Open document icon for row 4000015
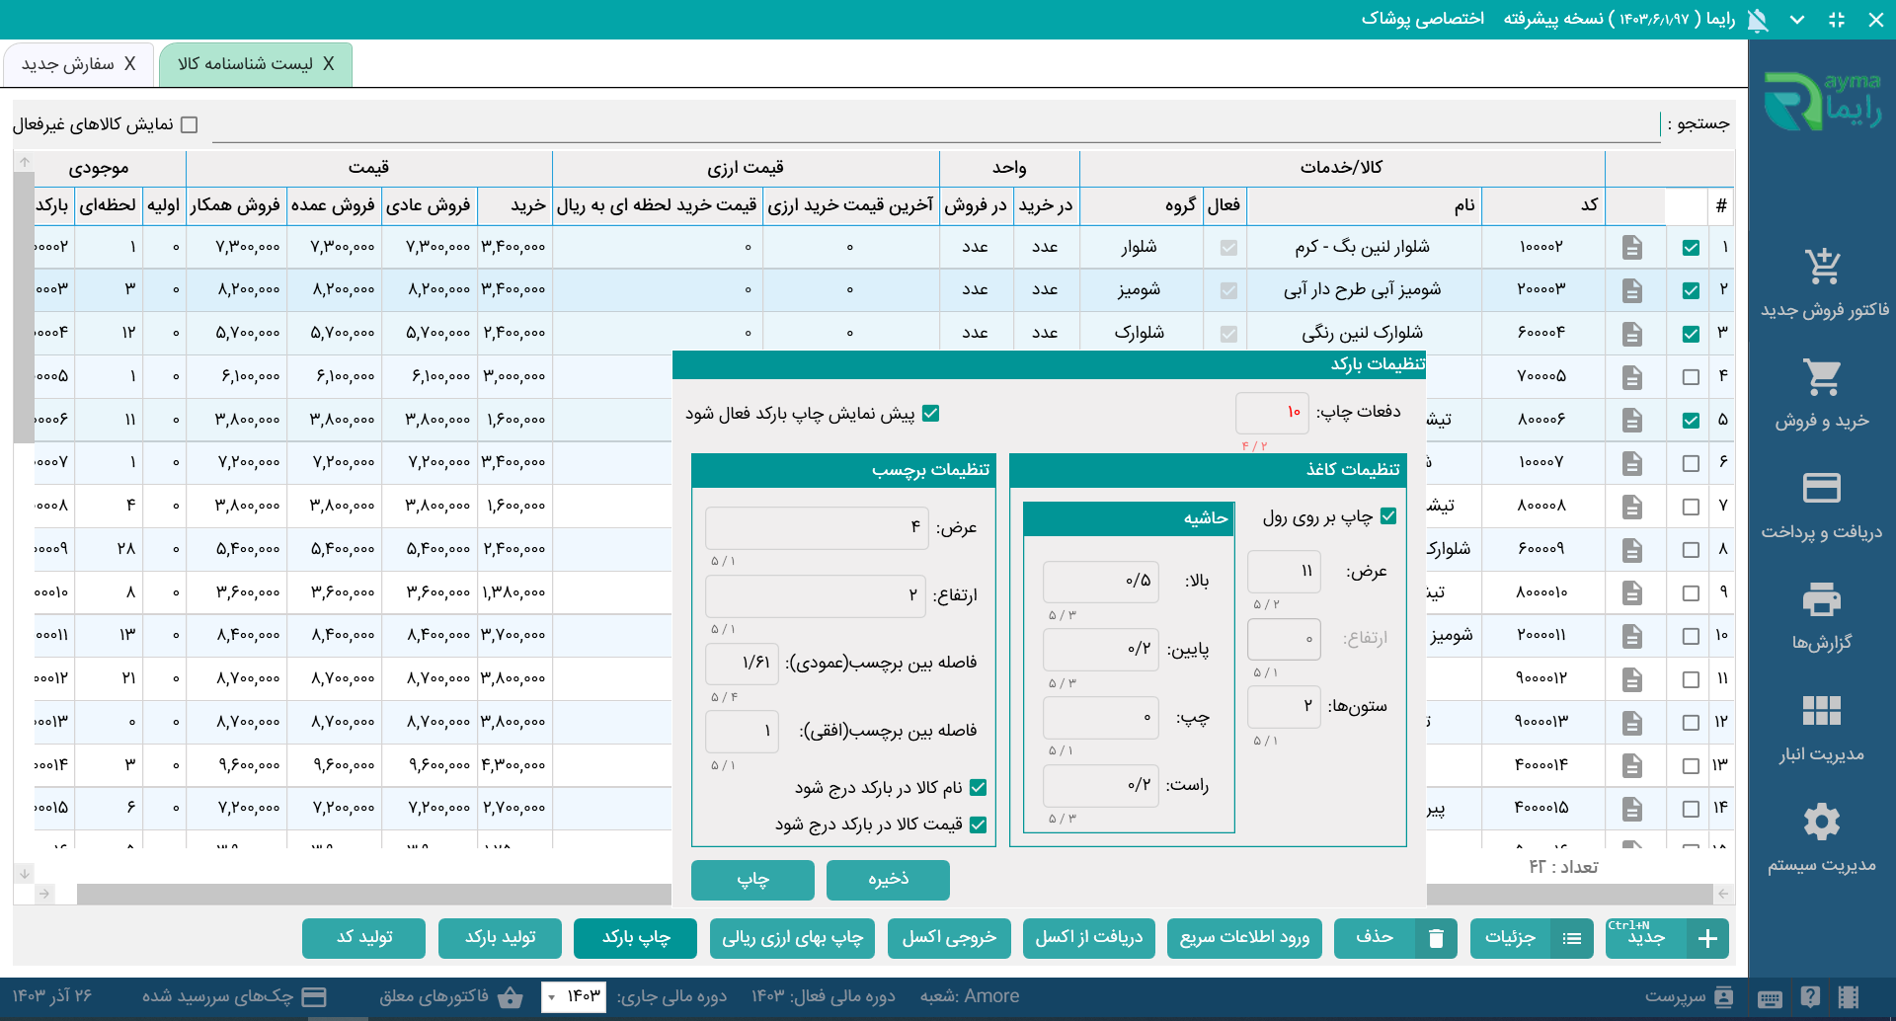The width and height of the screenshot is (1896, 1021). coord(1632,809)
